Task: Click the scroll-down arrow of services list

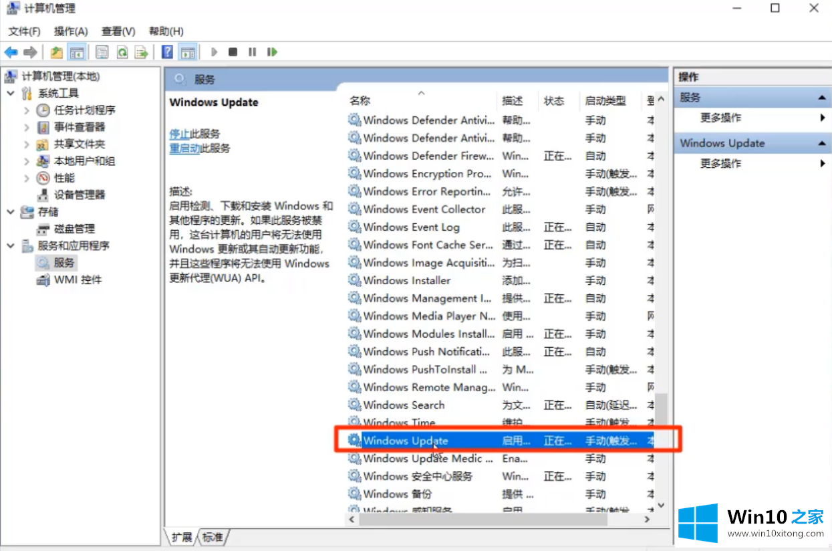Action: pos(661,506)
